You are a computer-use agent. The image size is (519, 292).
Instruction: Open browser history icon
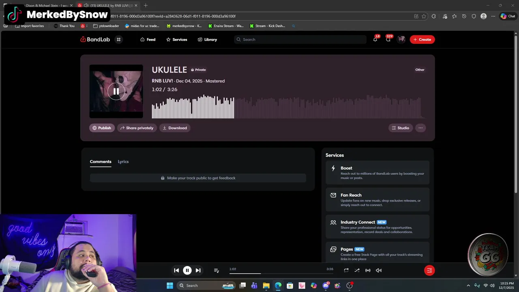click(464, 16)
